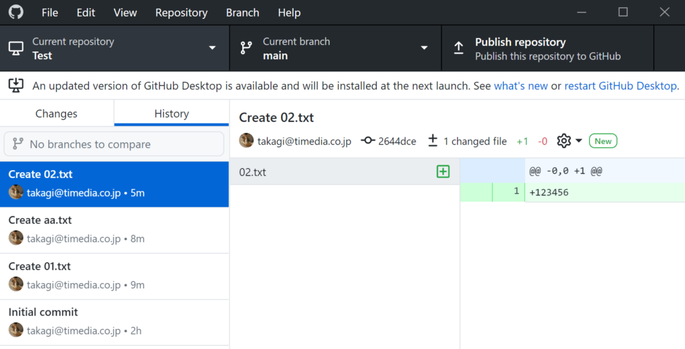Expand the Current branch main dropdown
Image resolution: width=685 pixels, height=349 pixels.
coord(336,48)
